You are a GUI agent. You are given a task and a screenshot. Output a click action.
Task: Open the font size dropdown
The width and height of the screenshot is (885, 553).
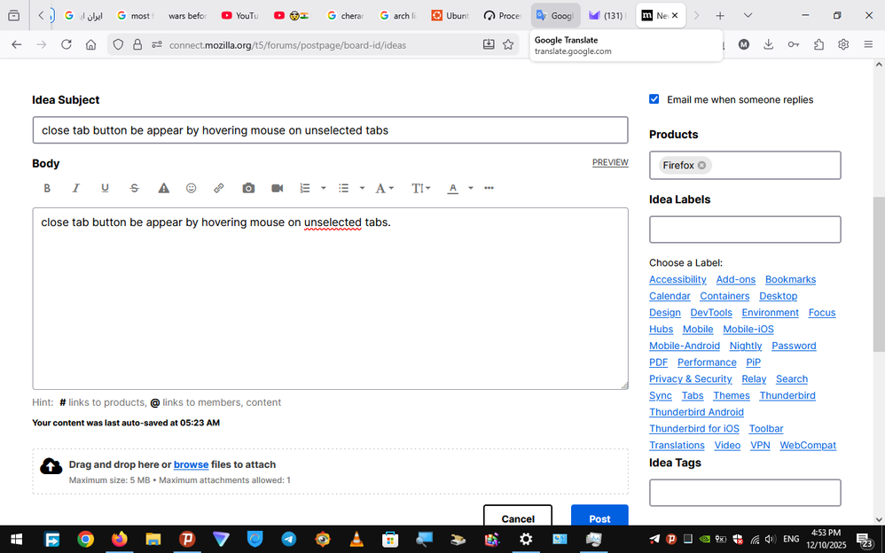pos(420,188)
